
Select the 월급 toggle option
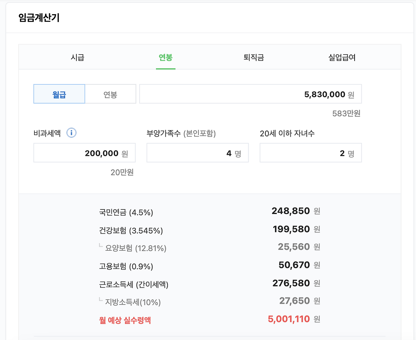click(x=59, y=94)
